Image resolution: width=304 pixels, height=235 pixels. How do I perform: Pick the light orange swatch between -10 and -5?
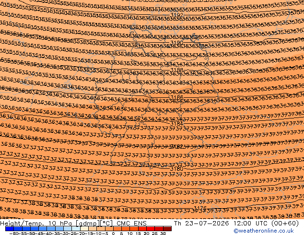point(101,229)
